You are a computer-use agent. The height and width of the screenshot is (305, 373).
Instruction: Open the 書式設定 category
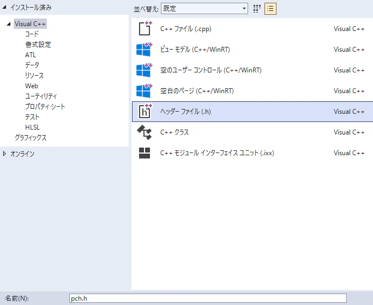tap(38, 45)
